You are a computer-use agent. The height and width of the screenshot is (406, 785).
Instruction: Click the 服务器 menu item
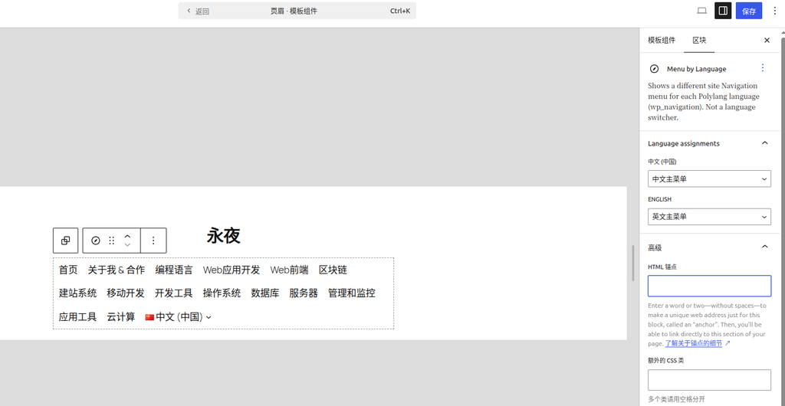click(x=304, y=293)
